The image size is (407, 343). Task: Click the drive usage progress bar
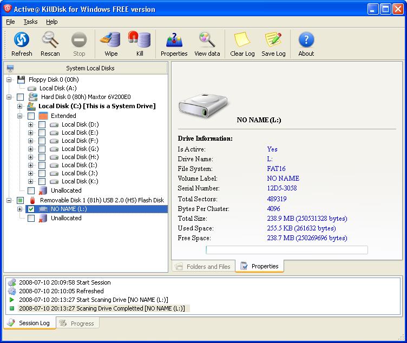coord(286,250)
